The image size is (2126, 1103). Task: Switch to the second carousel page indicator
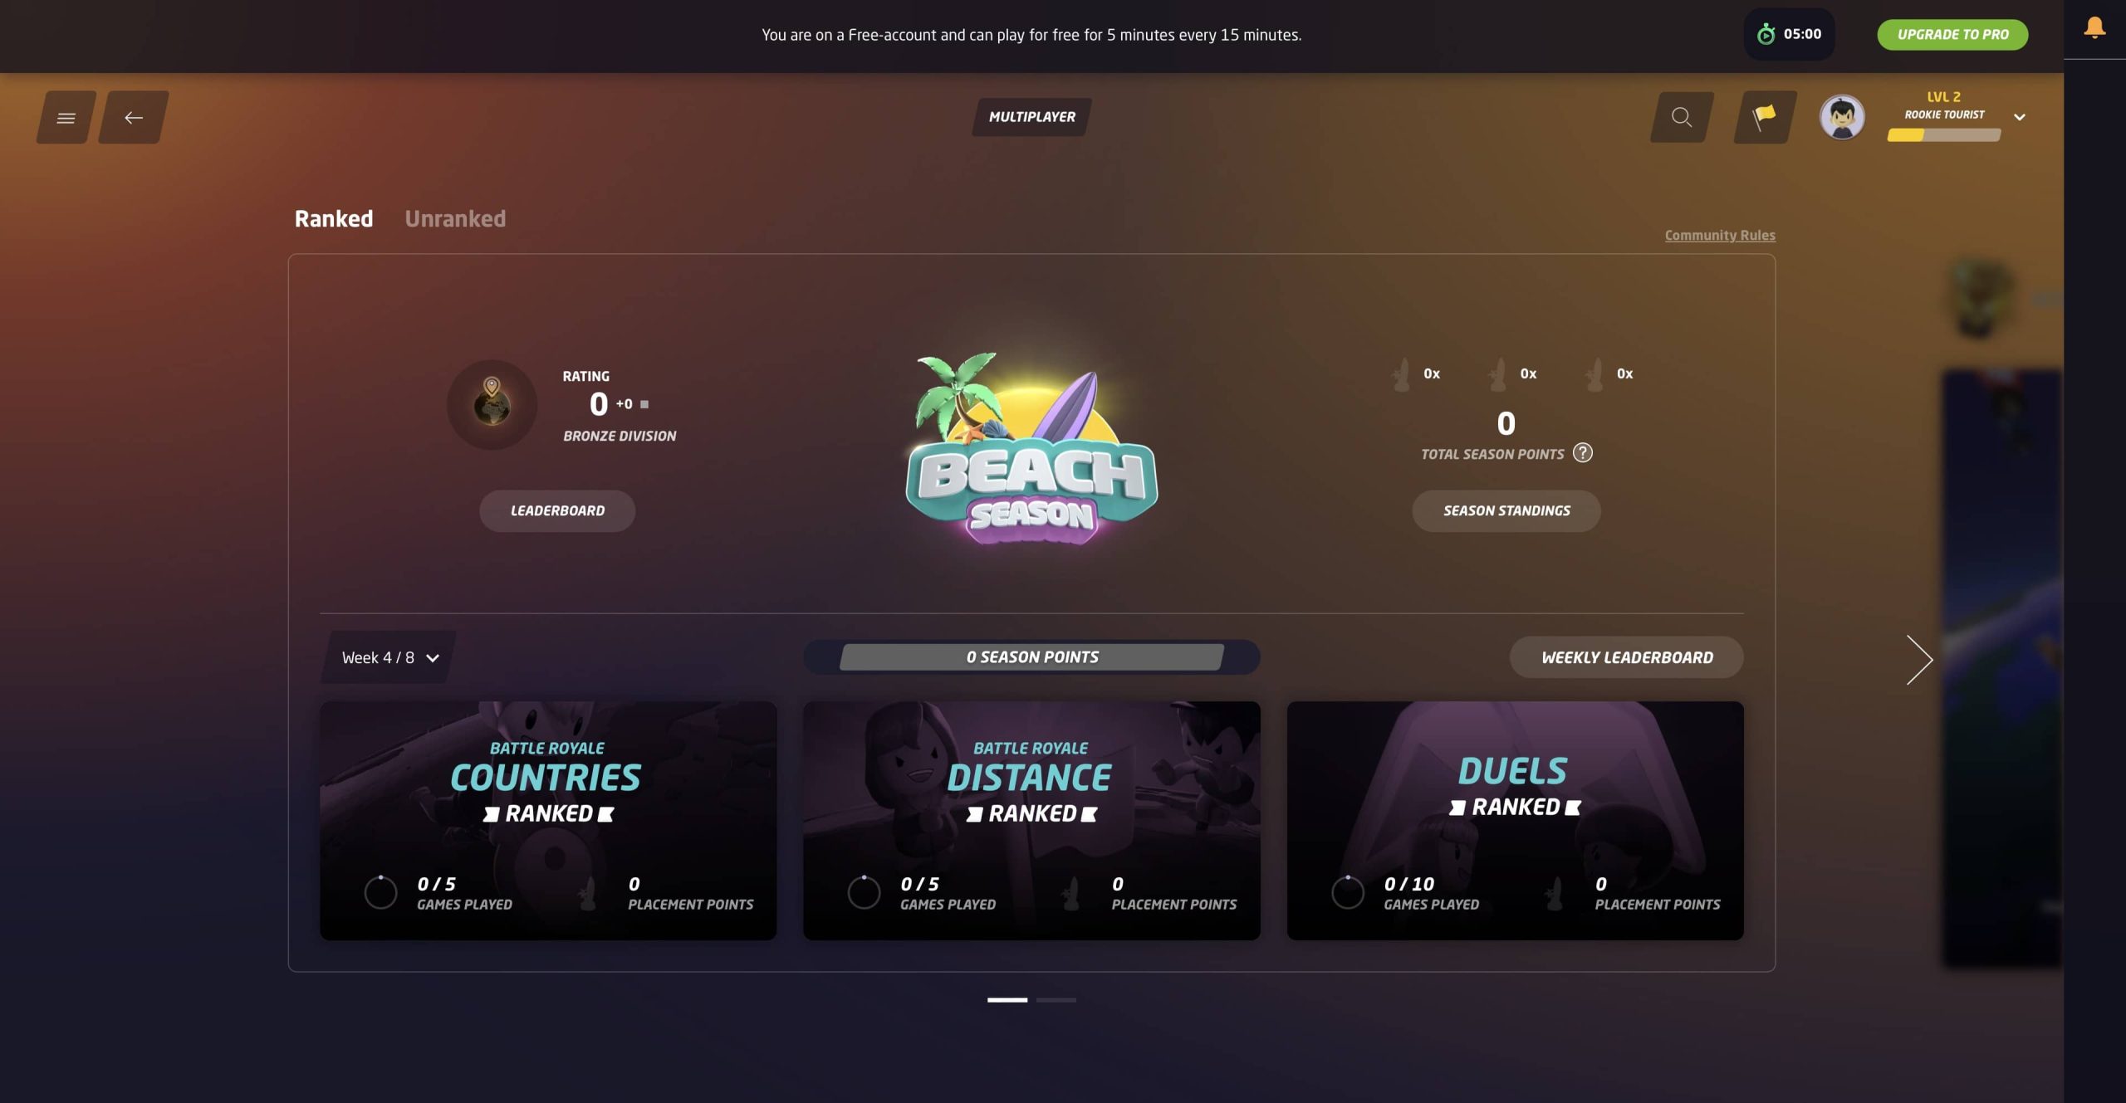pyautogui.click(x=1056, y=1000)
